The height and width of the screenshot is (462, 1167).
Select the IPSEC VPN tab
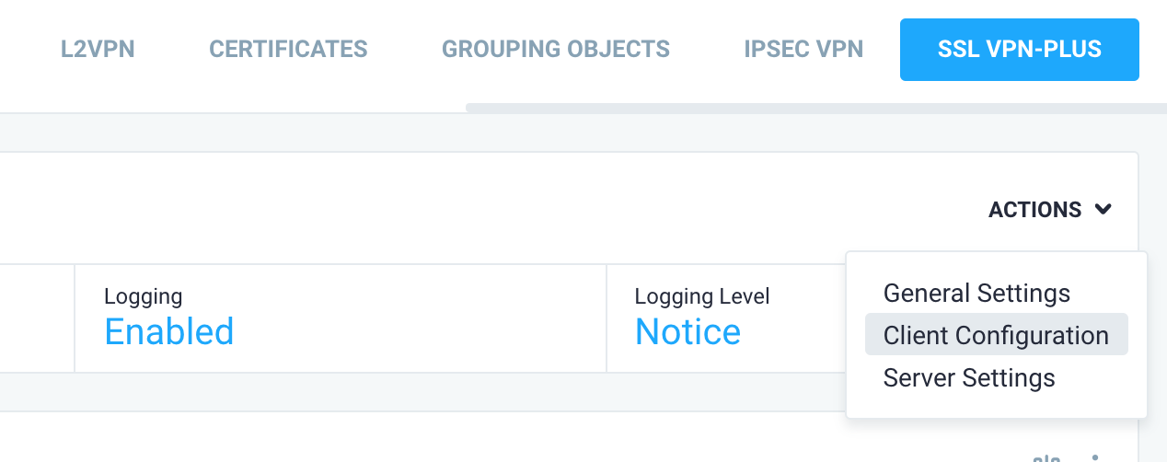(x=803, y=49)
